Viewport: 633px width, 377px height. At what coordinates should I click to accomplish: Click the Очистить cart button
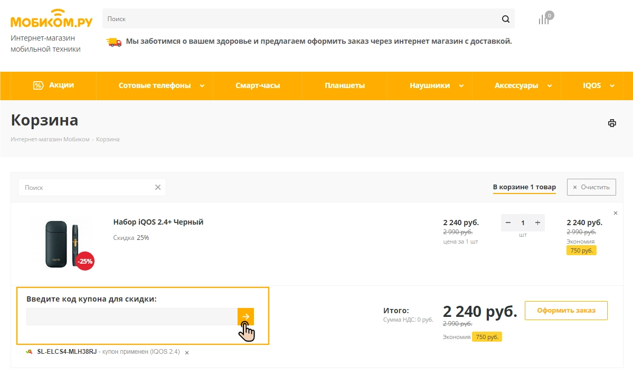click(591, 187)
